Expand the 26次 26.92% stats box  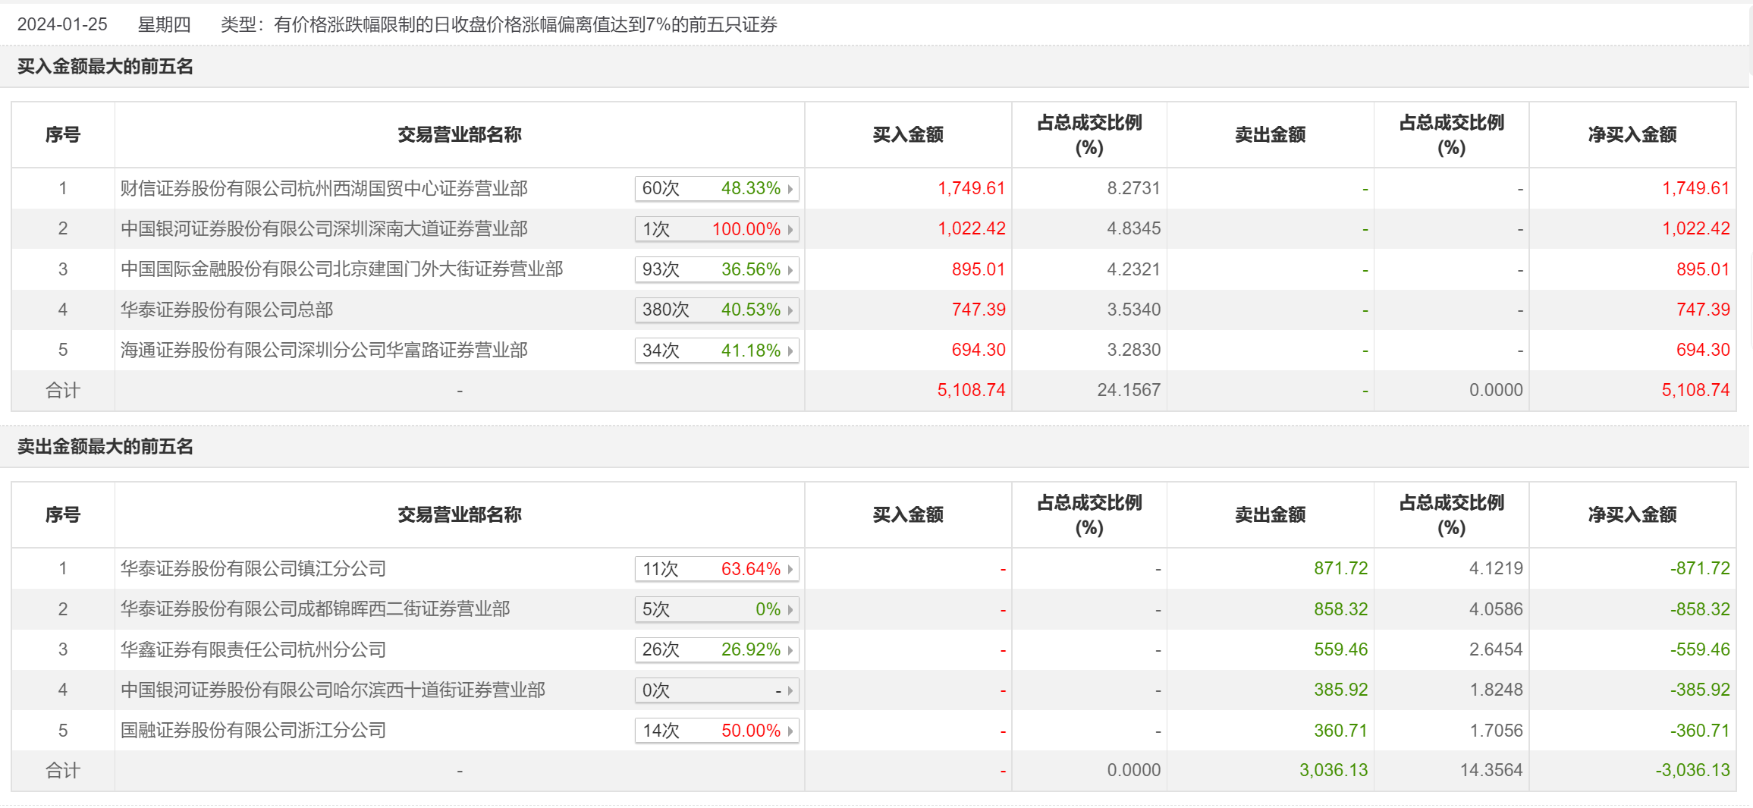(717, 649)
